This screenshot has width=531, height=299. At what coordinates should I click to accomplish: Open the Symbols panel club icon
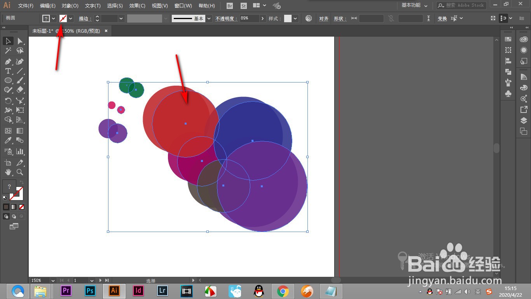point(508,93)
